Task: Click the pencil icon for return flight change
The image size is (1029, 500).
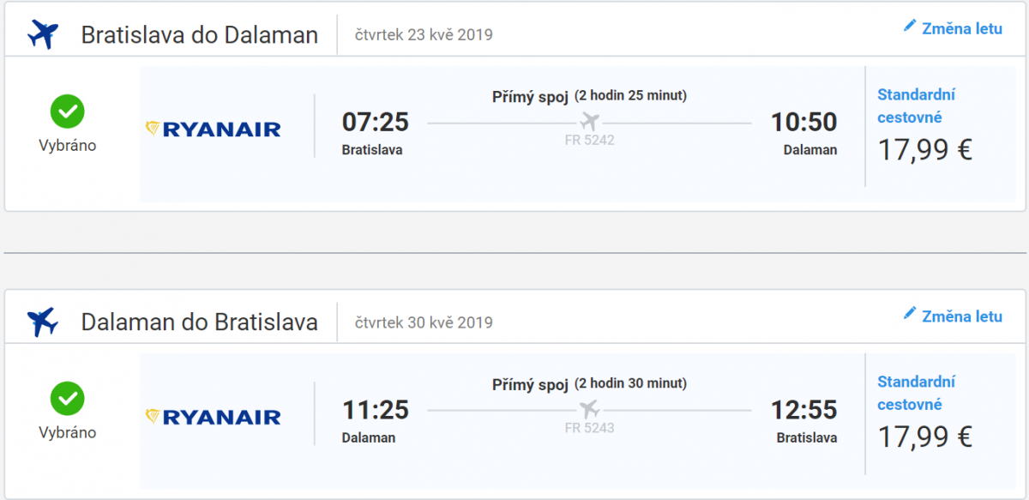Action: pyautogui.click(x=910, y=314)
